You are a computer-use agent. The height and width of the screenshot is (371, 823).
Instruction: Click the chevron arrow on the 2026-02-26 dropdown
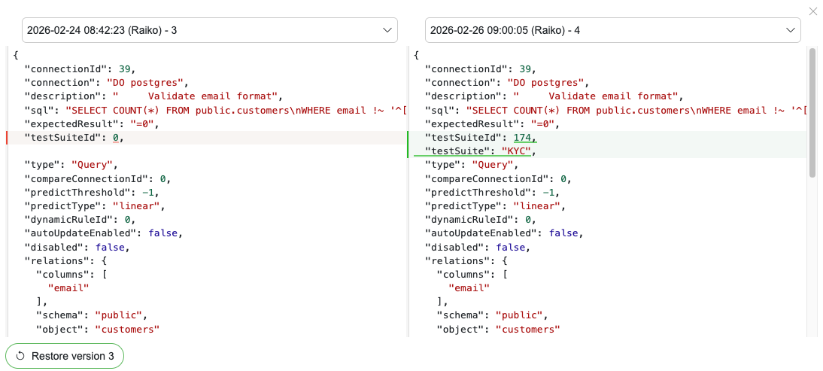click(x=791, y=30)
